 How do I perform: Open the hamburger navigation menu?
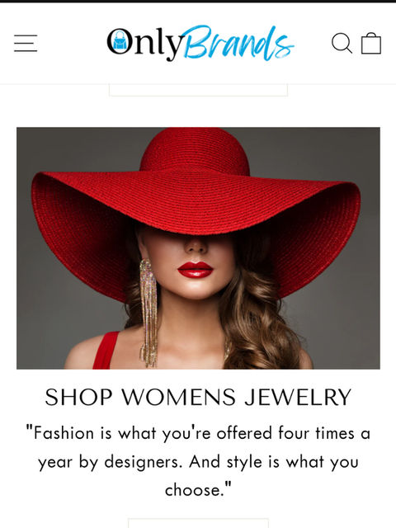point(26,43)
